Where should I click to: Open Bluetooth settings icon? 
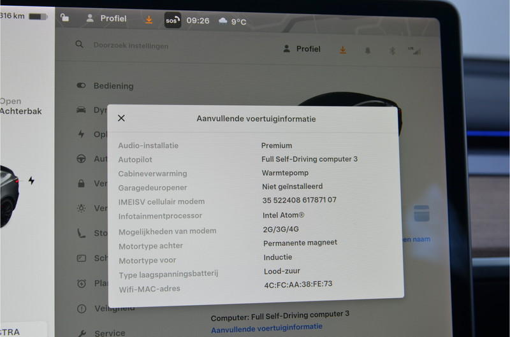[x=393, y=50]
